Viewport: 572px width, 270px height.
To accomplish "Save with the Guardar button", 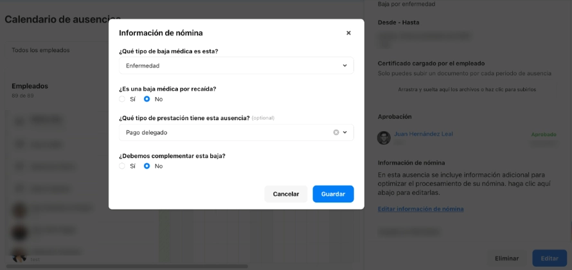I will [333, 194].
